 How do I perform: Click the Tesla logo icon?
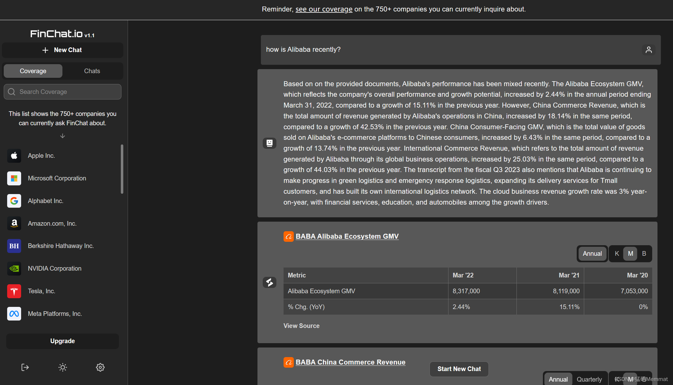click(x=14, y=291)
